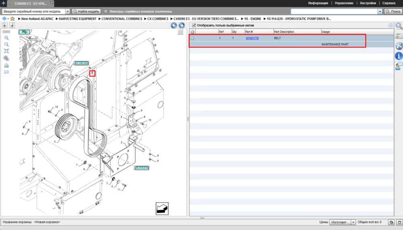Sort by Ref column header

point(221,32)
